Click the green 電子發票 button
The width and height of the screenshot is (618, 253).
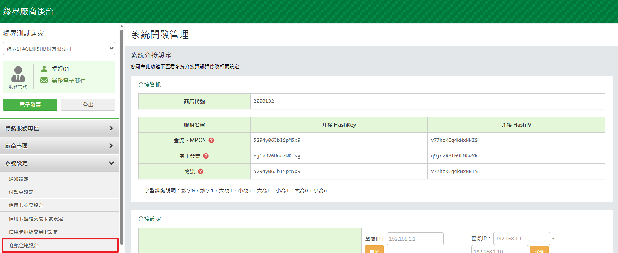pyautogui.click(x=30, y=105)
